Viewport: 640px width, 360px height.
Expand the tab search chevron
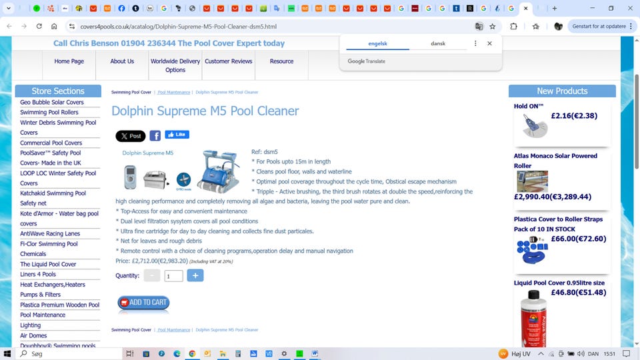(8, 8)
